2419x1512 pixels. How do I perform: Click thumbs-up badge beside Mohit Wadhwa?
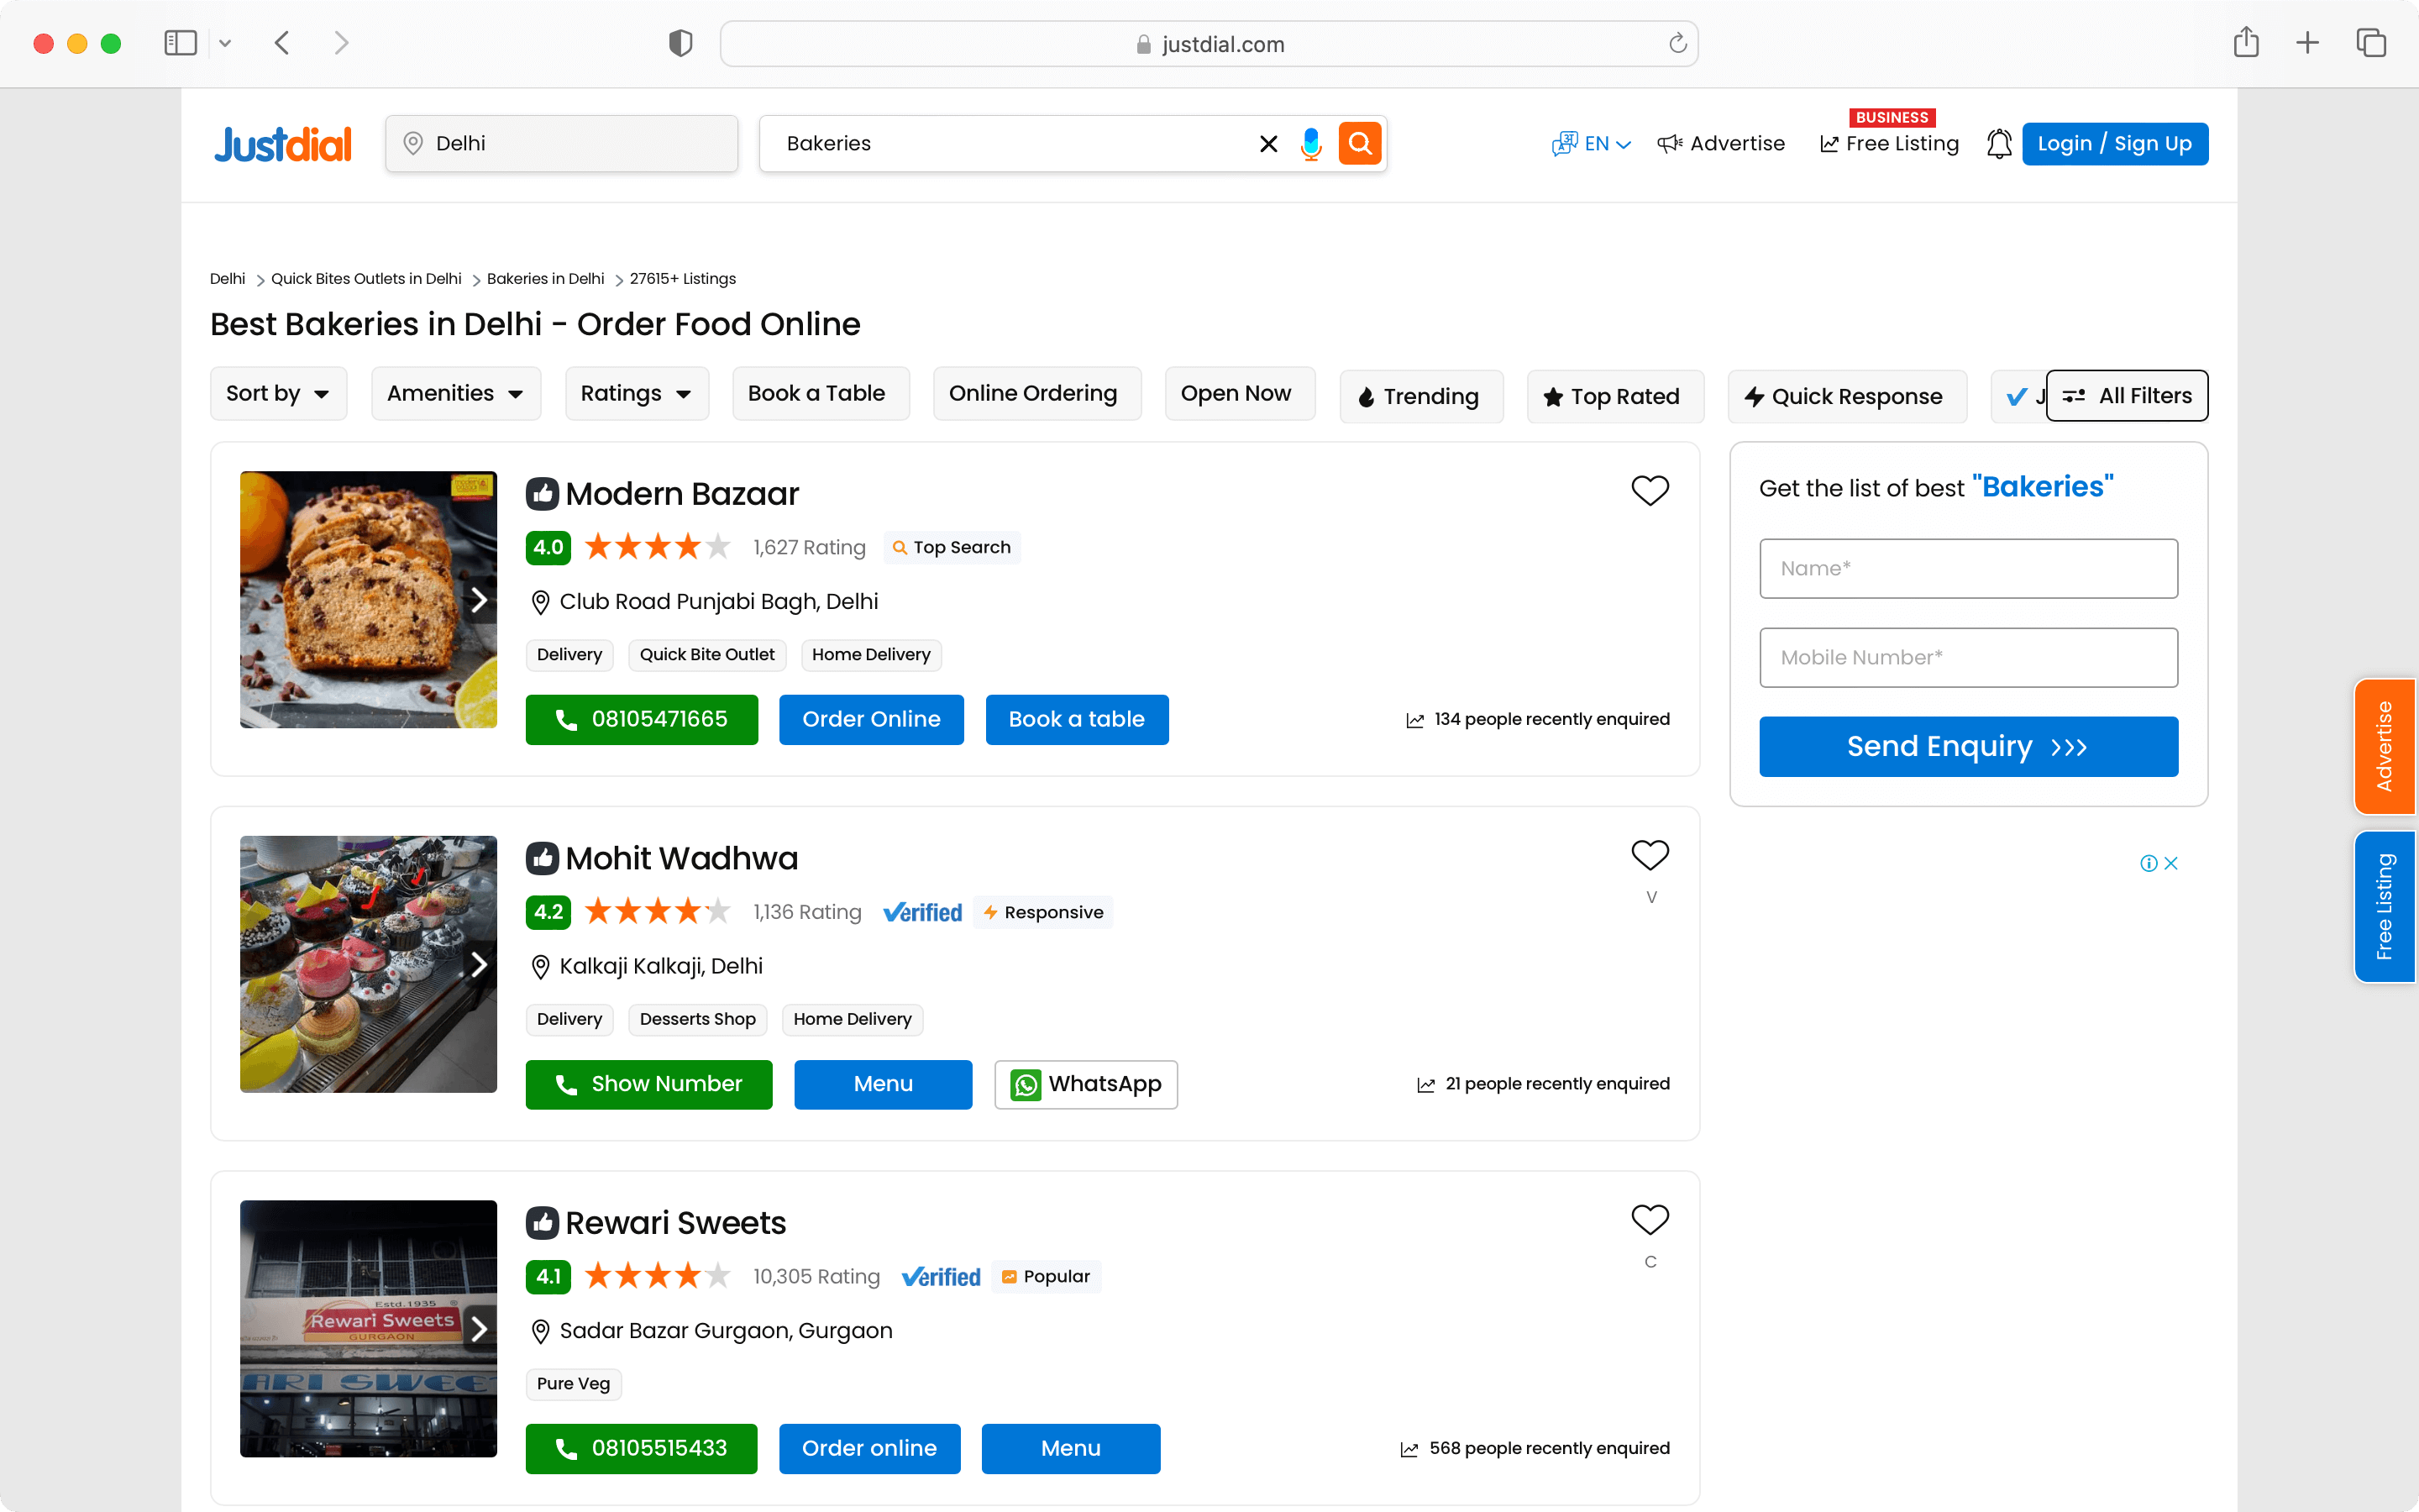click(x=542, y=858)
